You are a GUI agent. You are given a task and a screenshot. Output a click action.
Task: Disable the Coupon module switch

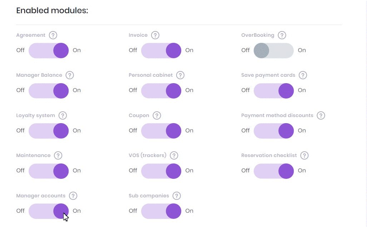click(x=161, y=131)
